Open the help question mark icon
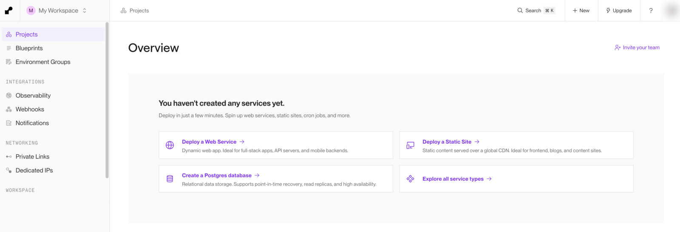The height and width of the screenshot is (232, 680). [651, 11]
